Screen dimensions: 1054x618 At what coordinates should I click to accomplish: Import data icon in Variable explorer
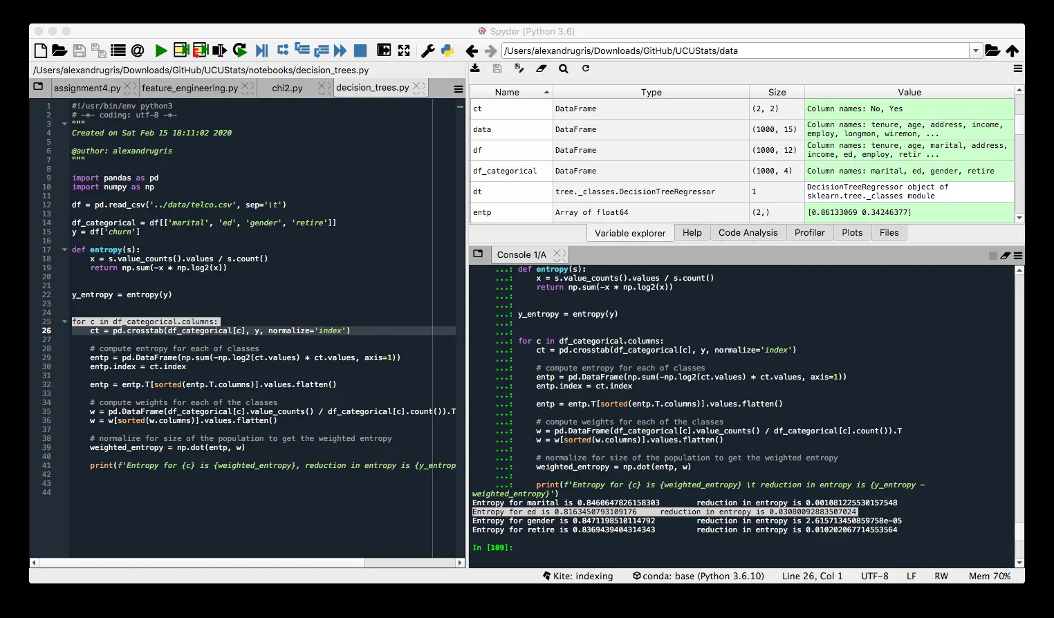coord(475,68)
